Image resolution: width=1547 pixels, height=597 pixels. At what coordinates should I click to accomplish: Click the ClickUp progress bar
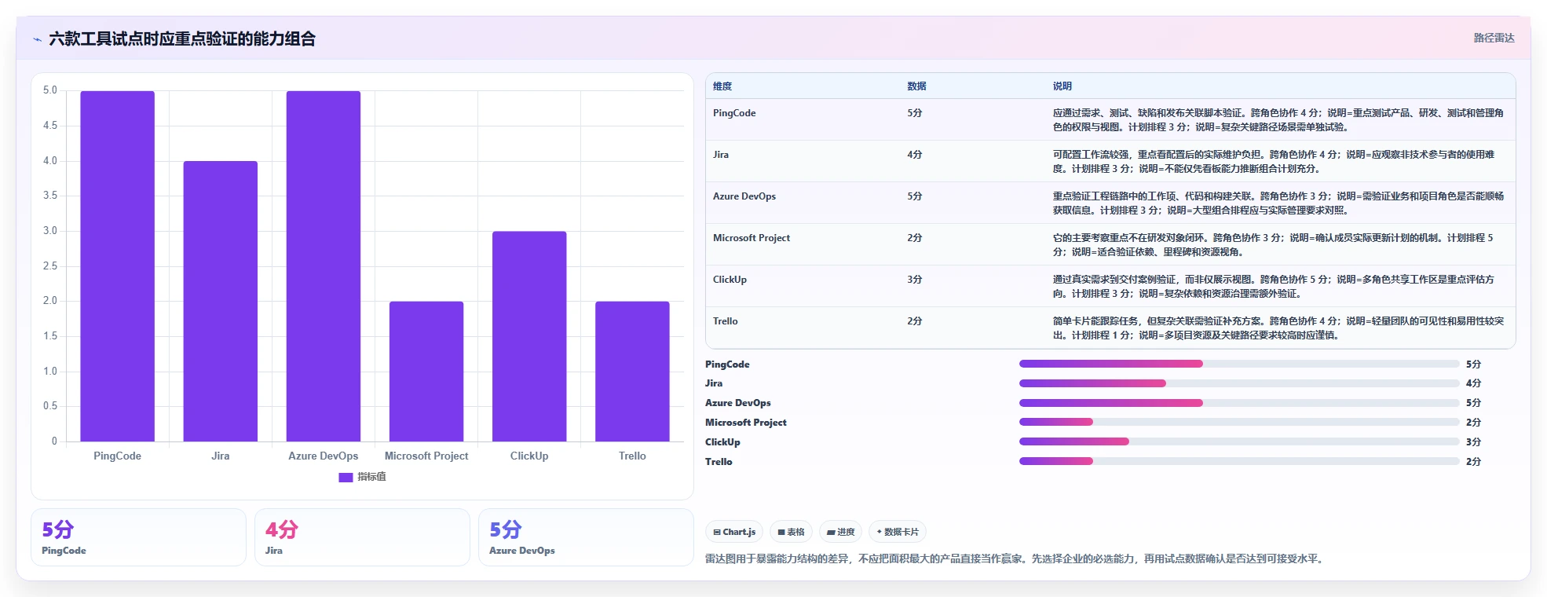coord(1239,441)
